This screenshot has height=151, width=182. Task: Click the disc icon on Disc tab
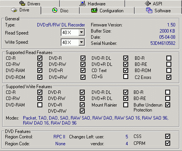[55, 10]
